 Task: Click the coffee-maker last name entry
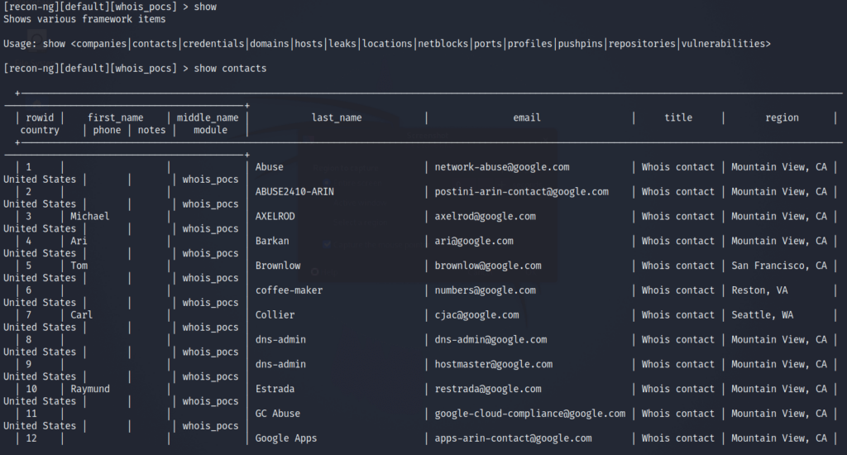(289, 290)
